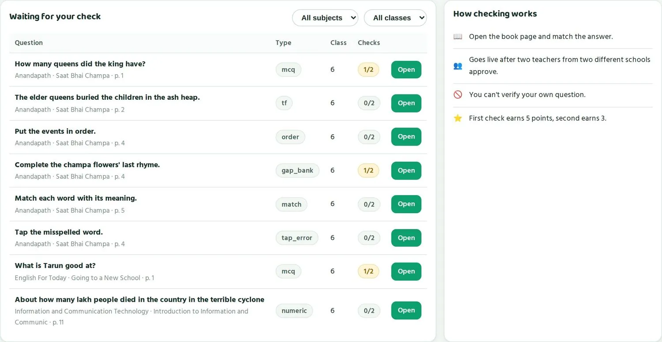Click 'Match each word with its meaning.' title
The height and width of the screenshot is (342, 662).
click(x=76, y=199)
